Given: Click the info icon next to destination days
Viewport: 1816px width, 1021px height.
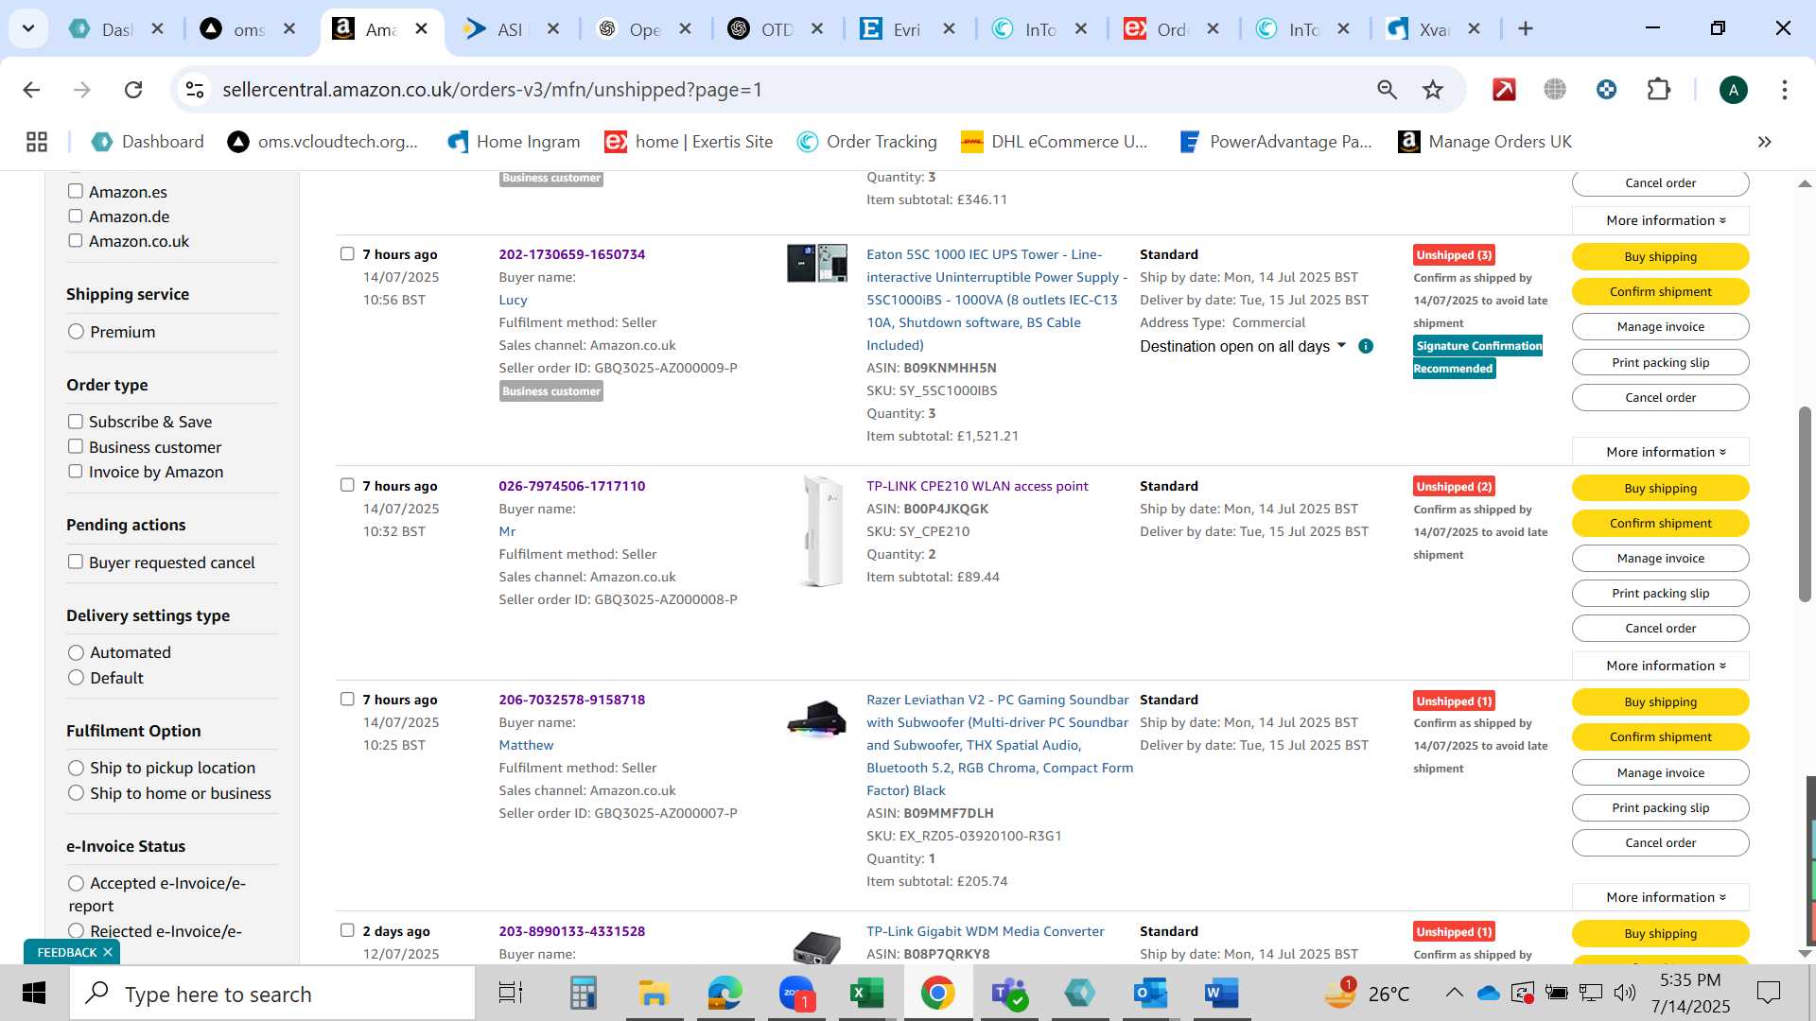Looking at the screenshot, I should [1365, 346].
